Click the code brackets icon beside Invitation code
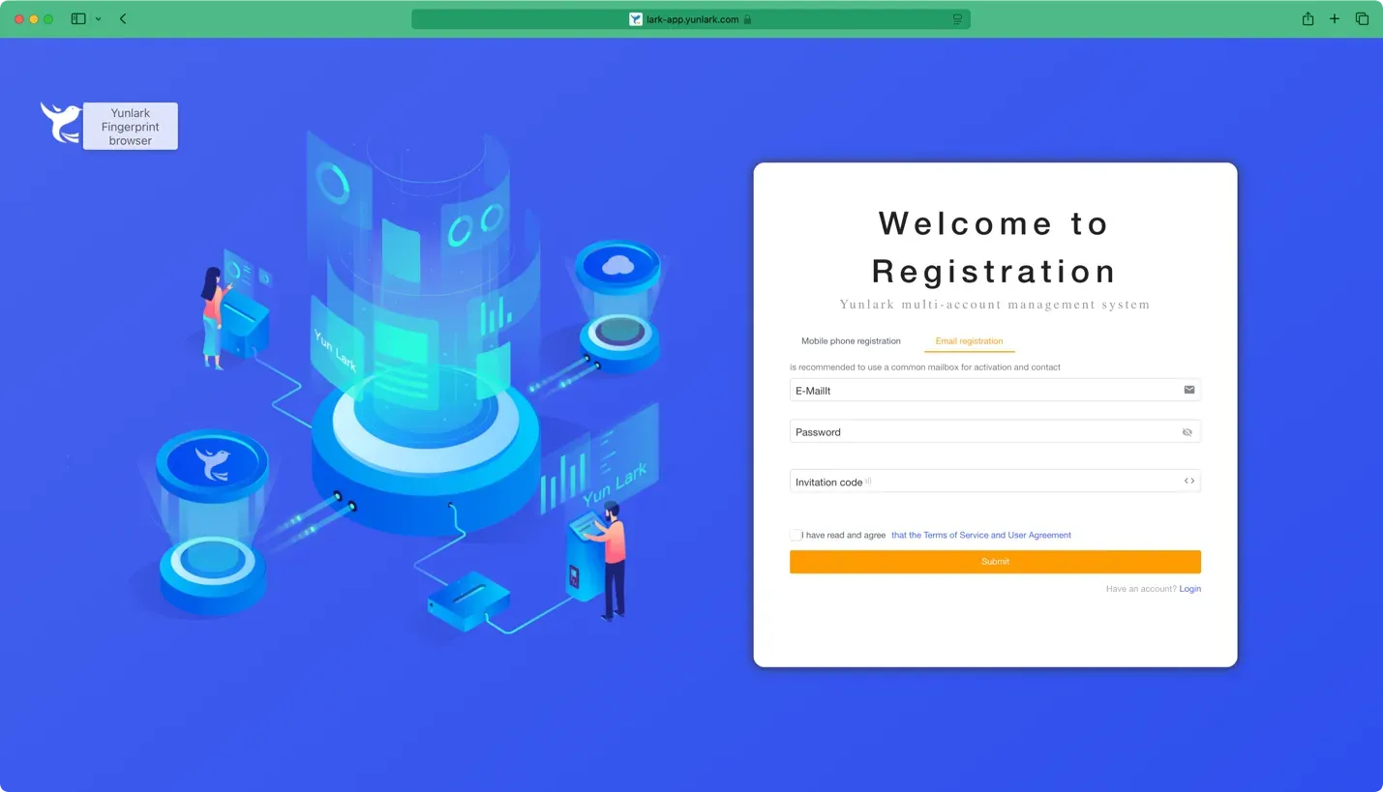Screen dimensions: 1383x792 pyautogui.click(x=1189, y=481)
